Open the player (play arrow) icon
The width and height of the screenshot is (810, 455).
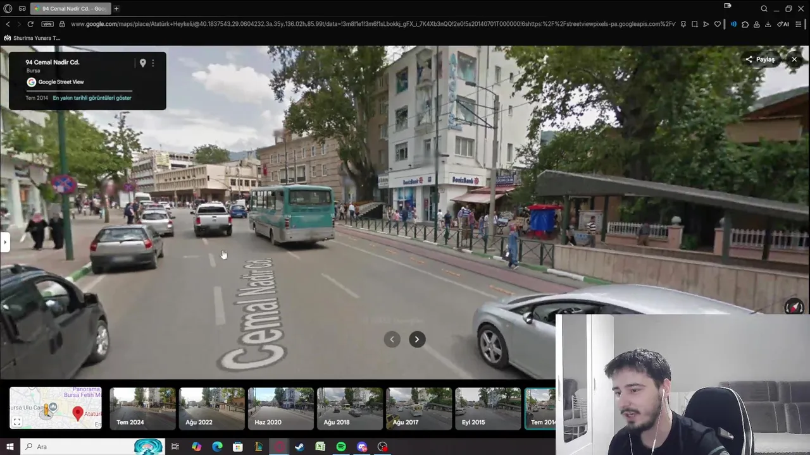pos(706,24)
